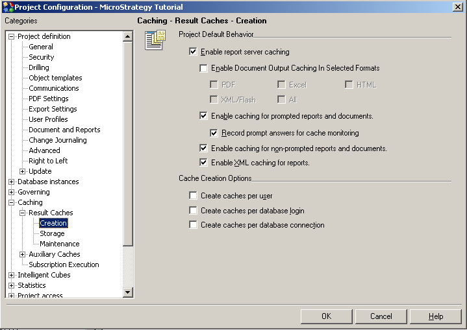
Task: Select Storage under Result Caches
Action: pyautogui.click(x=52, y=233)
